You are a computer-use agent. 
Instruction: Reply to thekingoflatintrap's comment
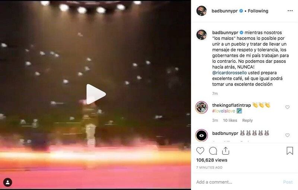247,120
